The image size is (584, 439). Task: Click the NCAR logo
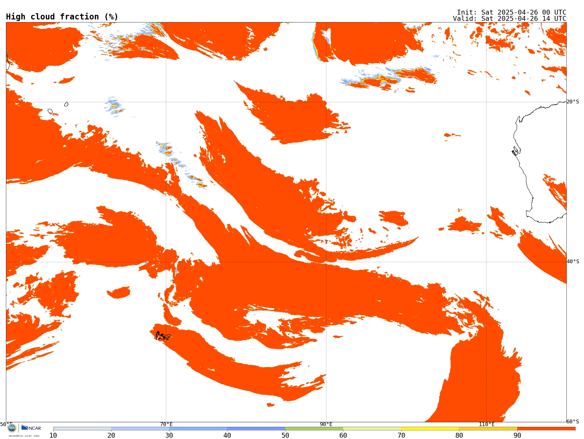tap(31, 428)
